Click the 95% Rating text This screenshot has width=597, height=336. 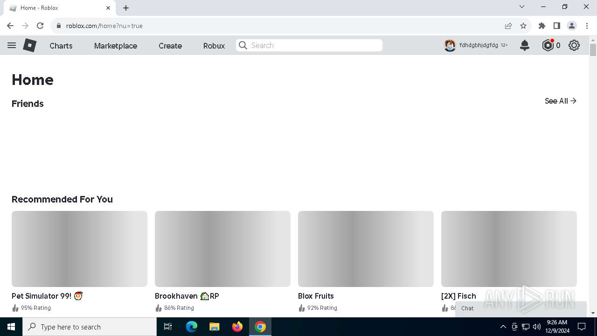36,308
